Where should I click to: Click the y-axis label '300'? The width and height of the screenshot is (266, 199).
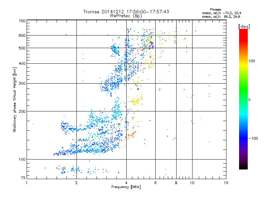(22, 84)
